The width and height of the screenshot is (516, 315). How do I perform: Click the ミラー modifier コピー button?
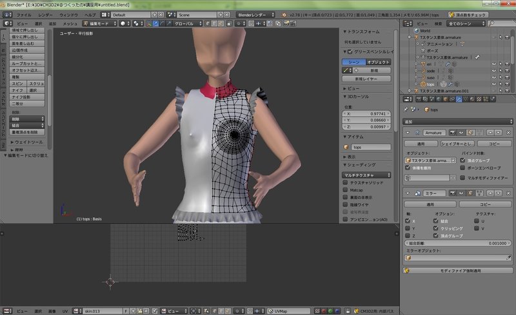pos(485,204)
